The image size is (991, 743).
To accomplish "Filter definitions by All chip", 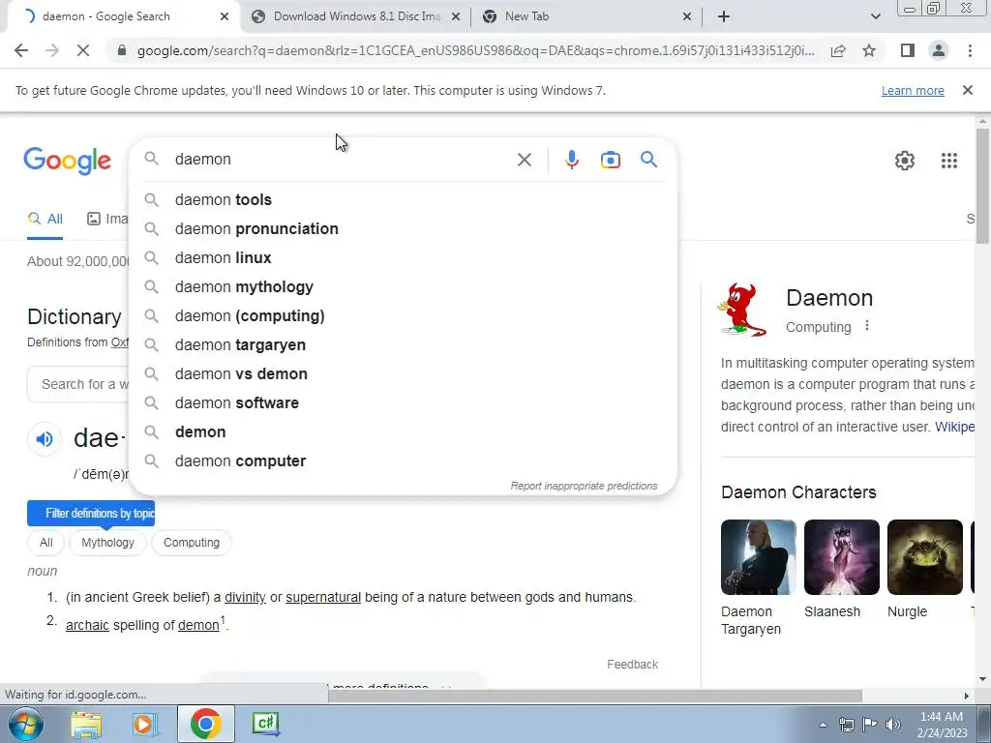I will [x=46, y=543].
